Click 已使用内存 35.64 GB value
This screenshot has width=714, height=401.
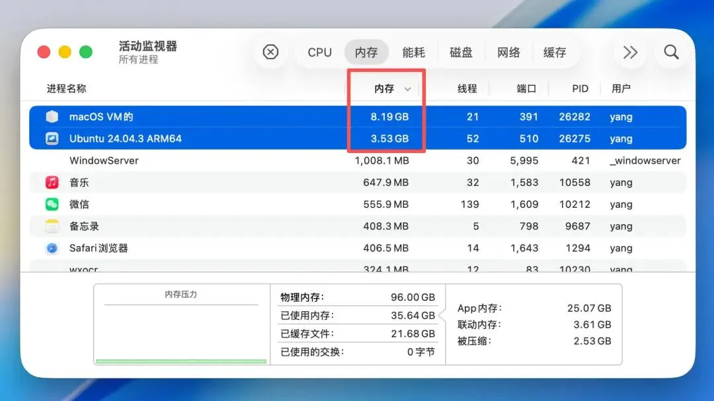point(413,315)
